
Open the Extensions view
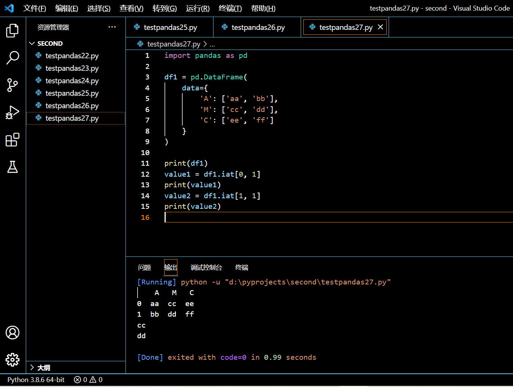[13, 140]
